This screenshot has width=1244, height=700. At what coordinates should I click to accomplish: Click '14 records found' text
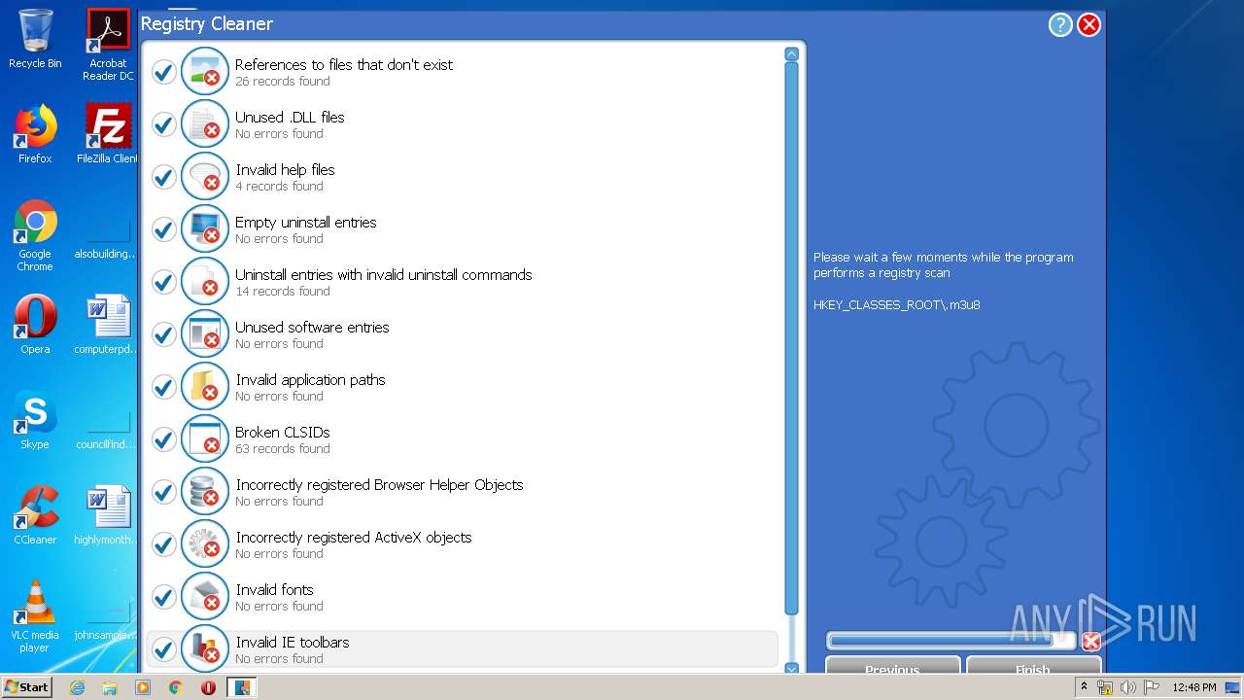tap(283, 292)
